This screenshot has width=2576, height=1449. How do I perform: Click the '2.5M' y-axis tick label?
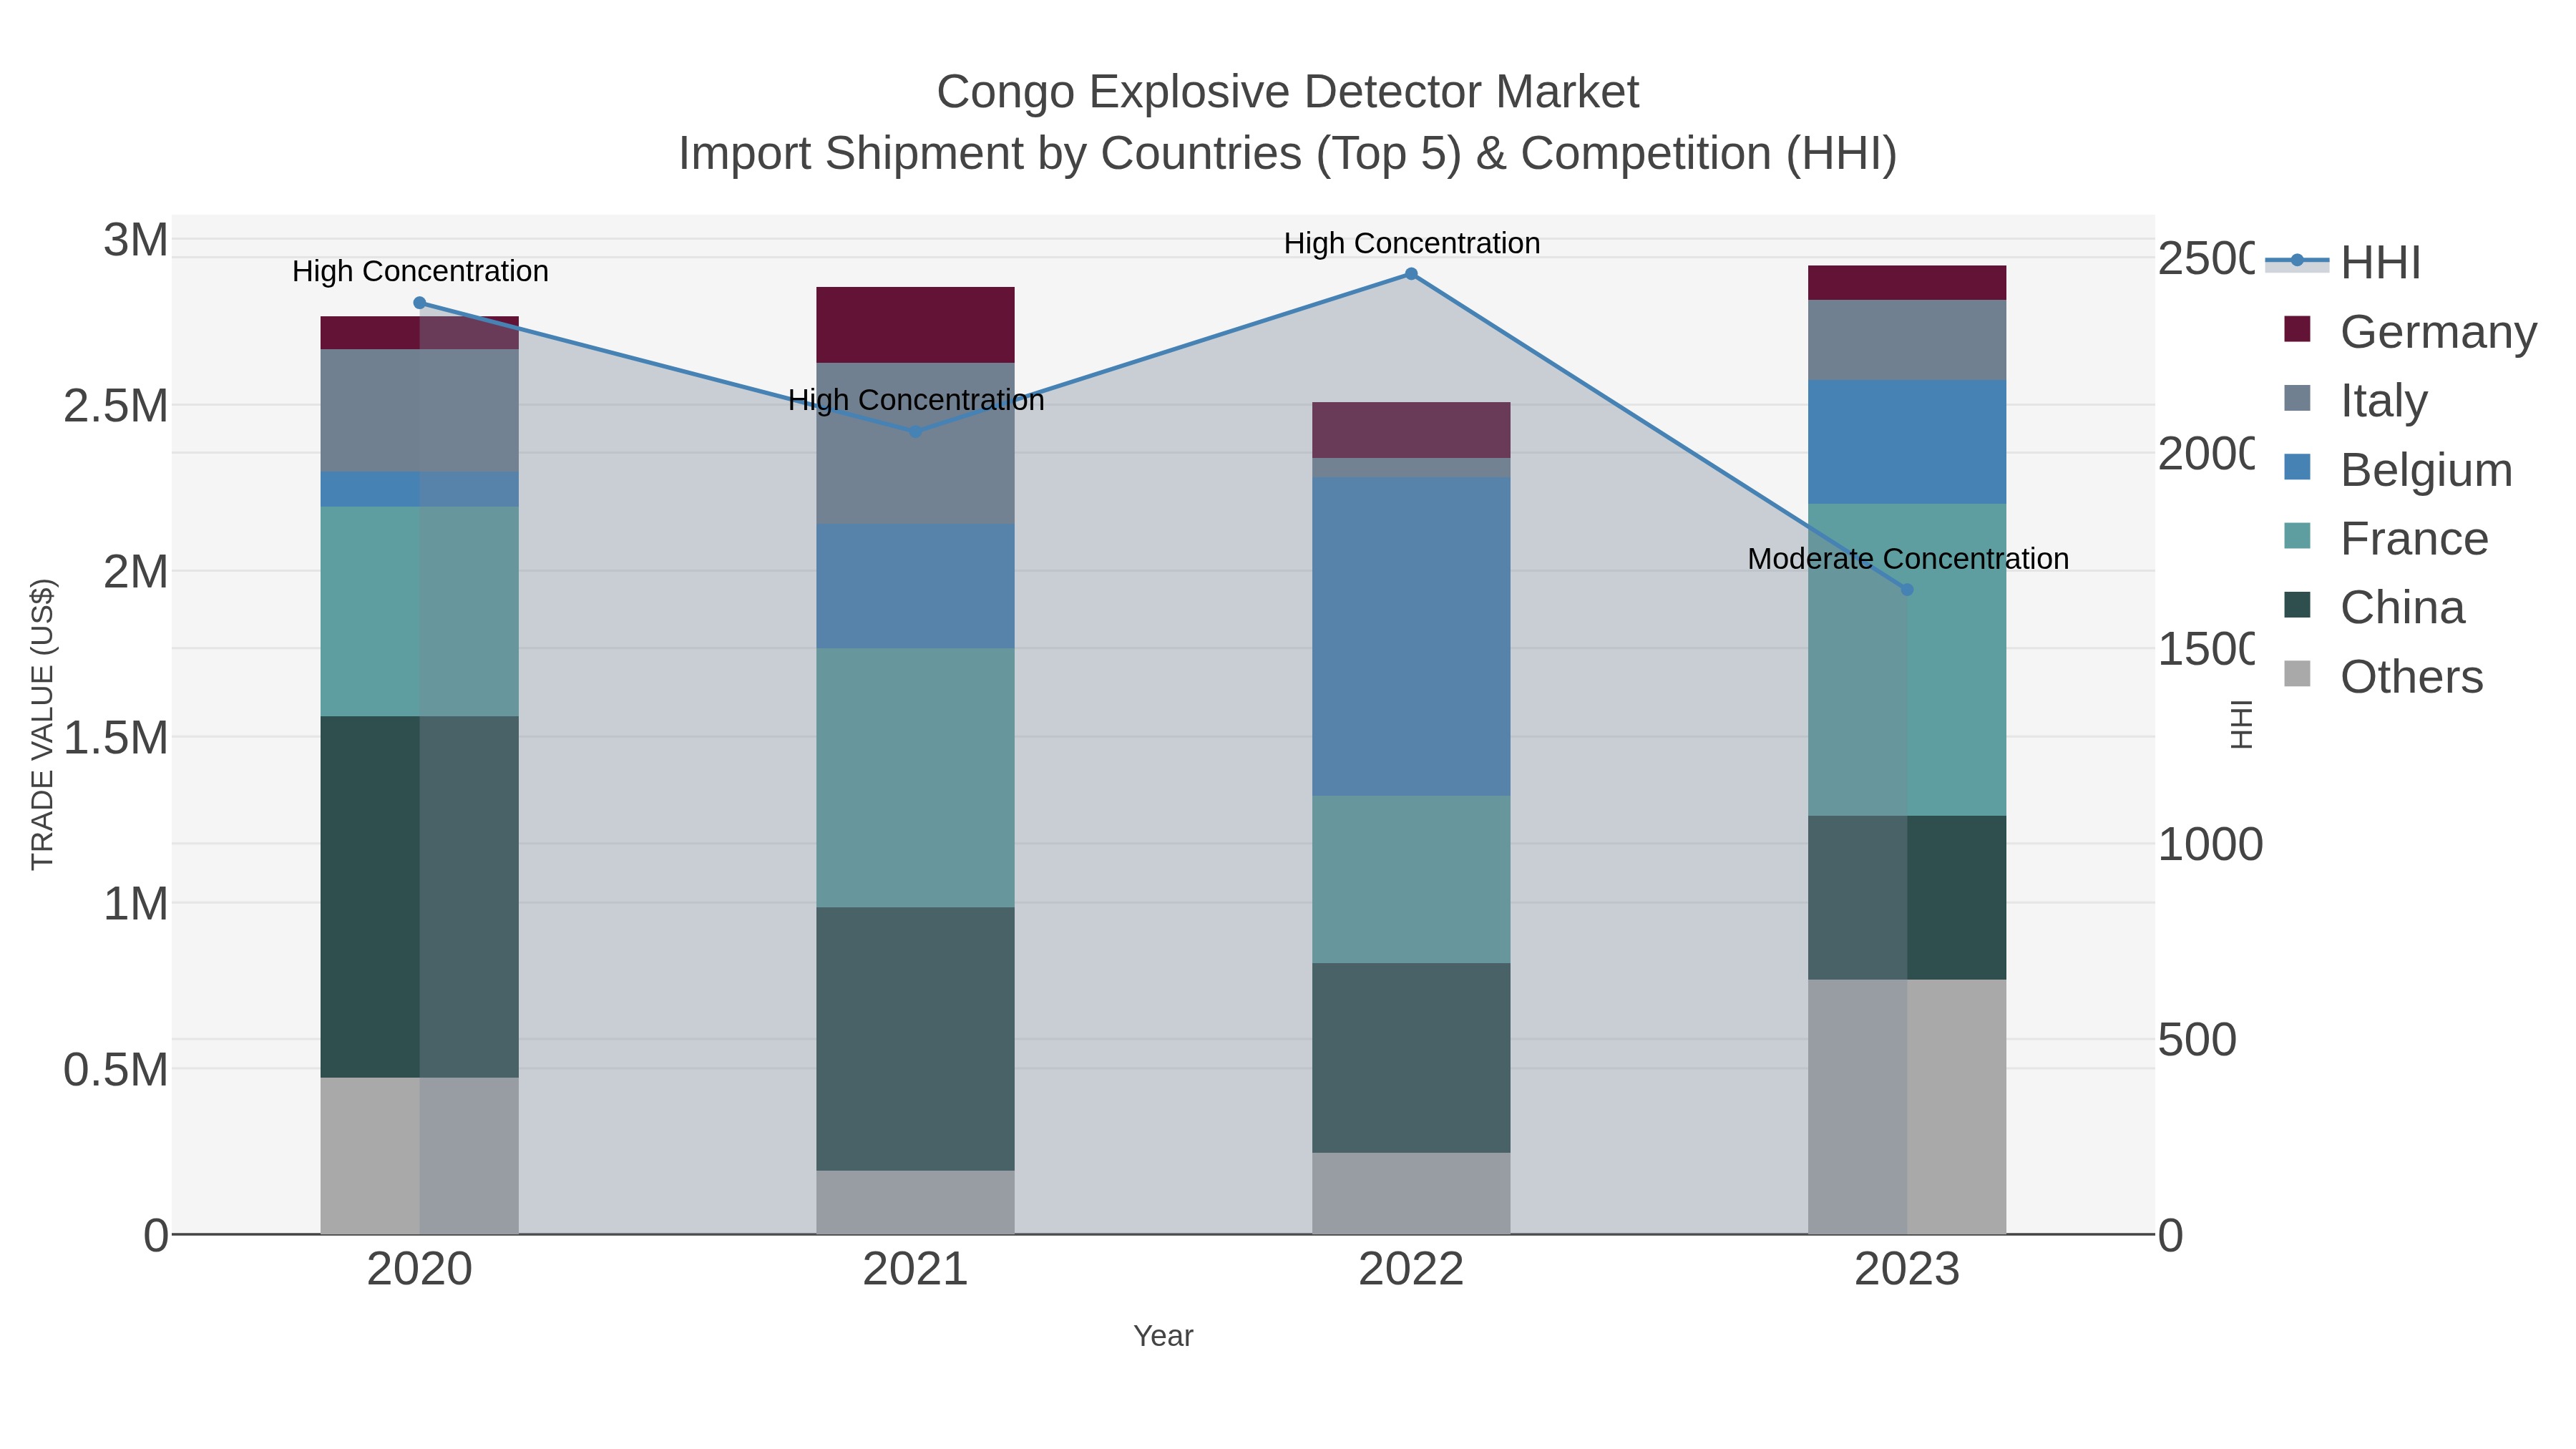click(x=116, y=406)
